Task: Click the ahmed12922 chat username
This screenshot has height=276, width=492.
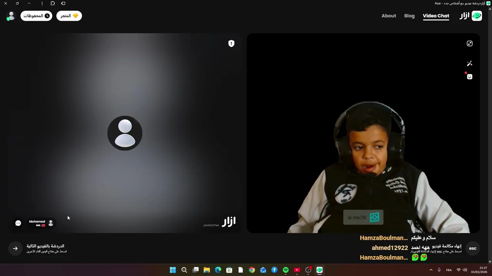Action: click(390, 248)
